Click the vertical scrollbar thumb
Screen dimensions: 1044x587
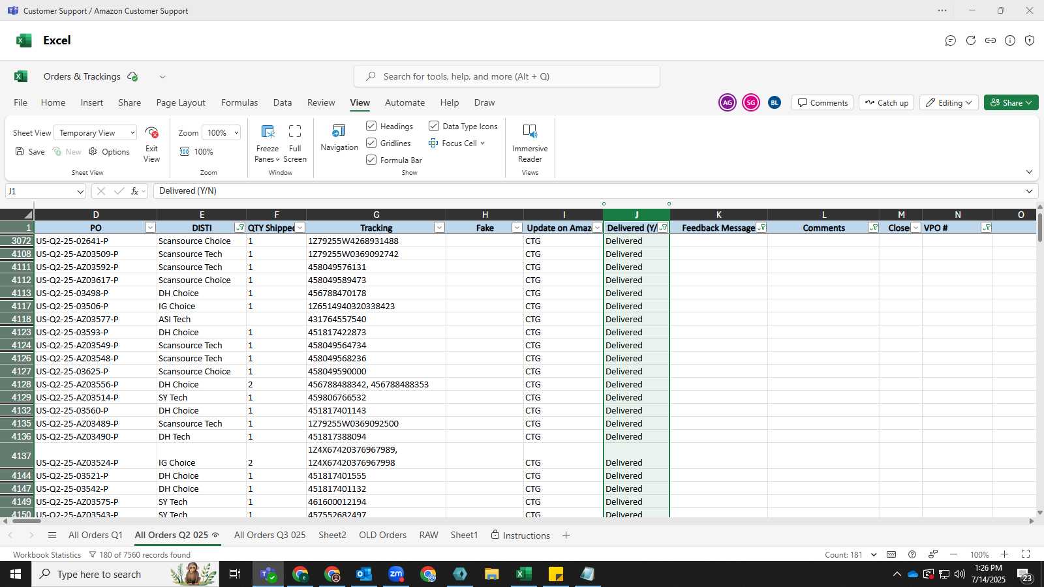[x=1040, y=227]
